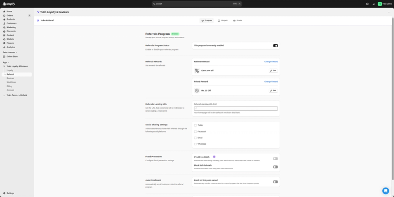This screenshot has height=197, width=394.
Task: Open Account in sidebar submenu
Action: (x=10, y=90)
